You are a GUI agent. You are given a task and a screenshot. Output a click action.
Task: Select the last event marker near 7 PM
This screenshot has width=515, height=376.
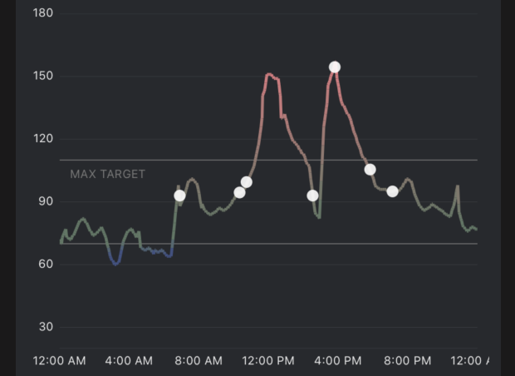click(392, 191)
